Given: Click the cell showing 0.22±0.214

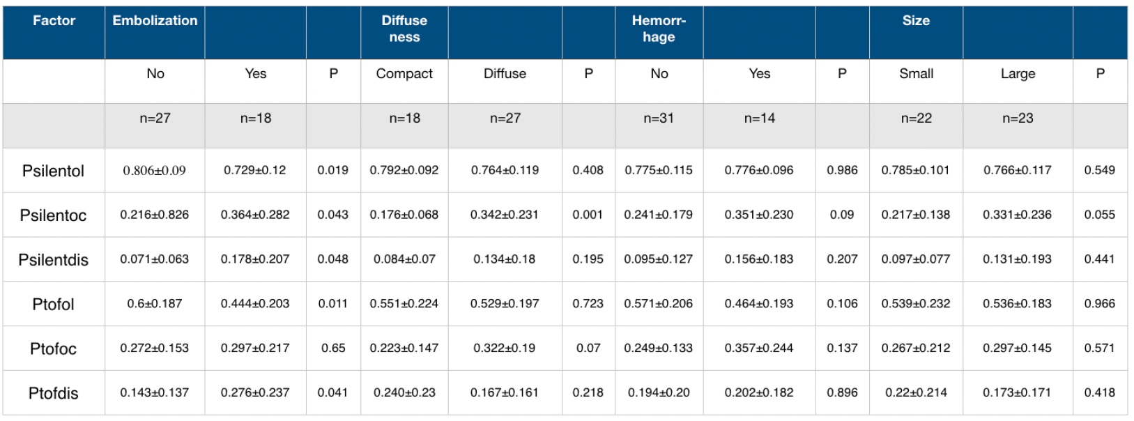Looking at the screenshot, I should click(x=916, y=393).
